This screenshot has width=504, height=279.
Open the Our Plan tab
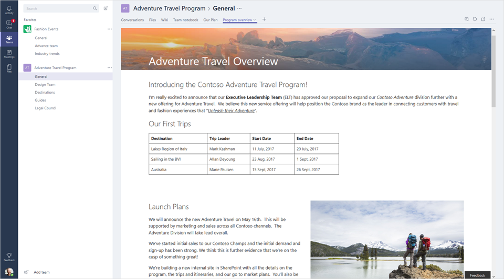[x=211, y=20]
